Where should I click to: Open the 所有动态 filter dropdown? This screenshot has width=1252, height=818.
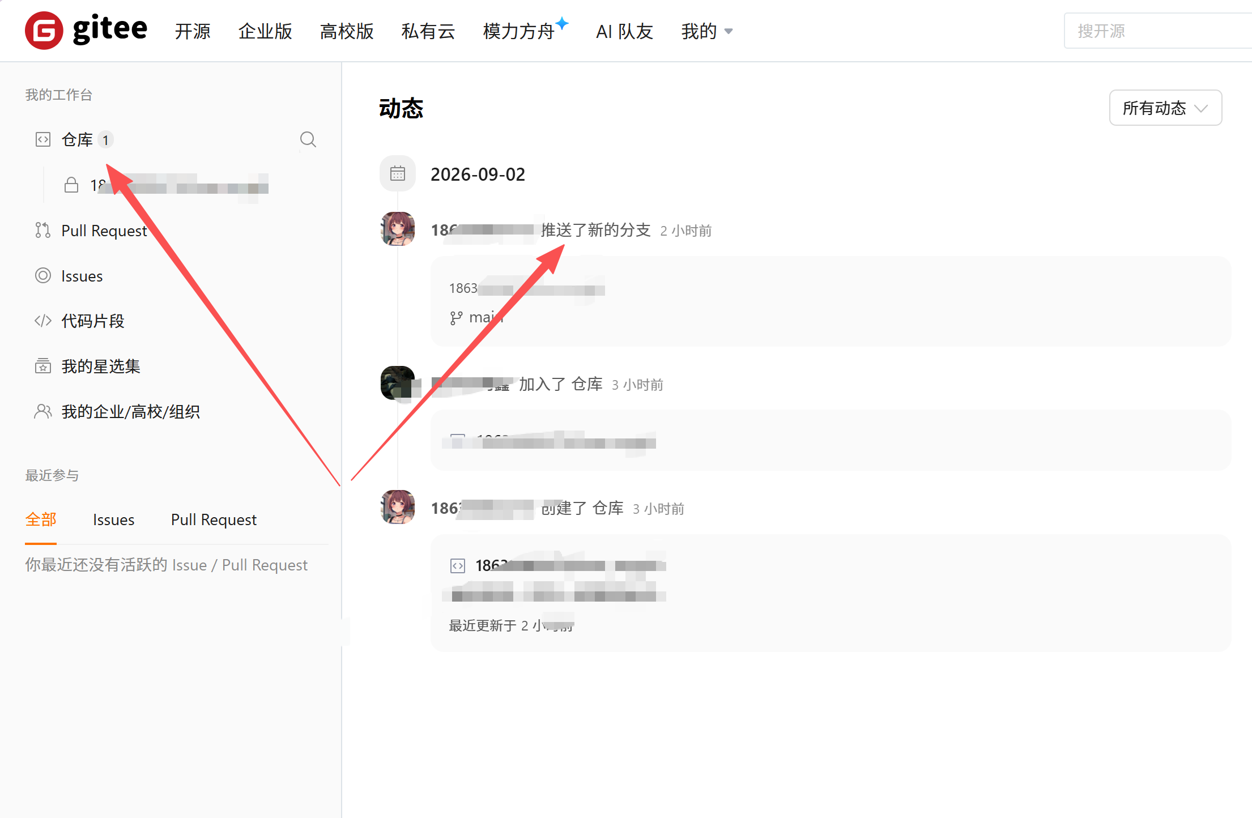click(x=1165, y=108)
